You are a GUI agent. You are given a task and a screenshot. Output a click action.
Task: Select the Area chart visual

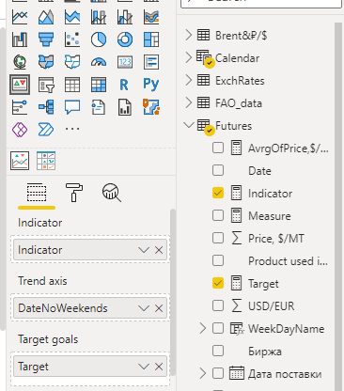pyautogui.click(x=46, y=17)
